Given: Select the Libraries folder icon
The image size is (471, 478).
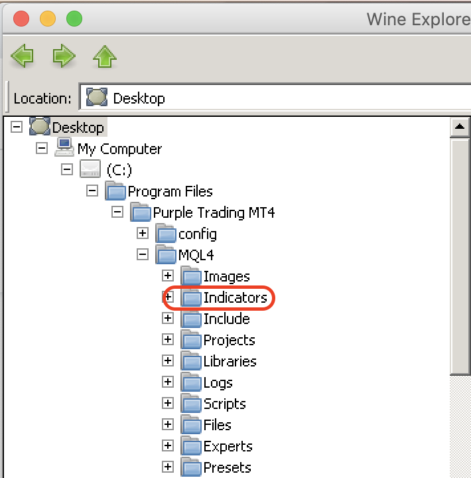Looking at the screenshot, I should tap(191, 360).
